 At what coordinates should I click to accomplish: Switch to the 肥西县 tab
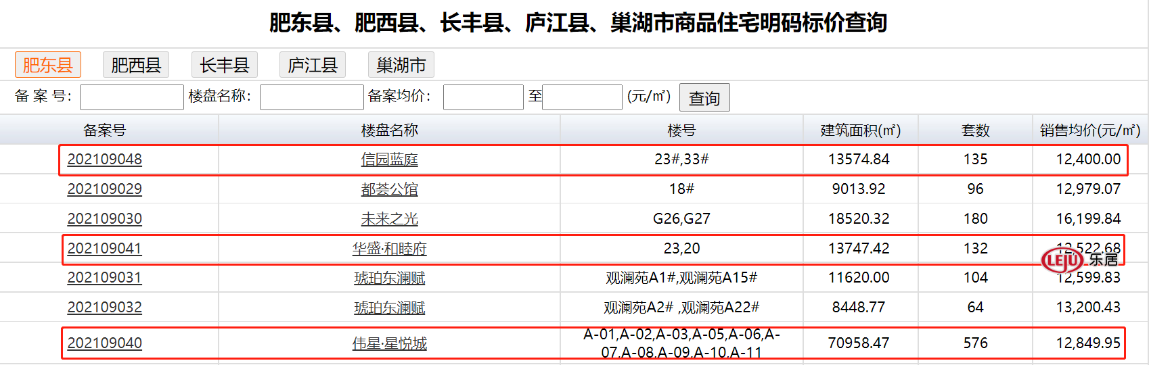(136, 65)
